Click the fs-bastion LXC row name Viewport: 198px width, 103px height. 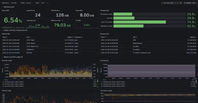[x=136, y=50]
